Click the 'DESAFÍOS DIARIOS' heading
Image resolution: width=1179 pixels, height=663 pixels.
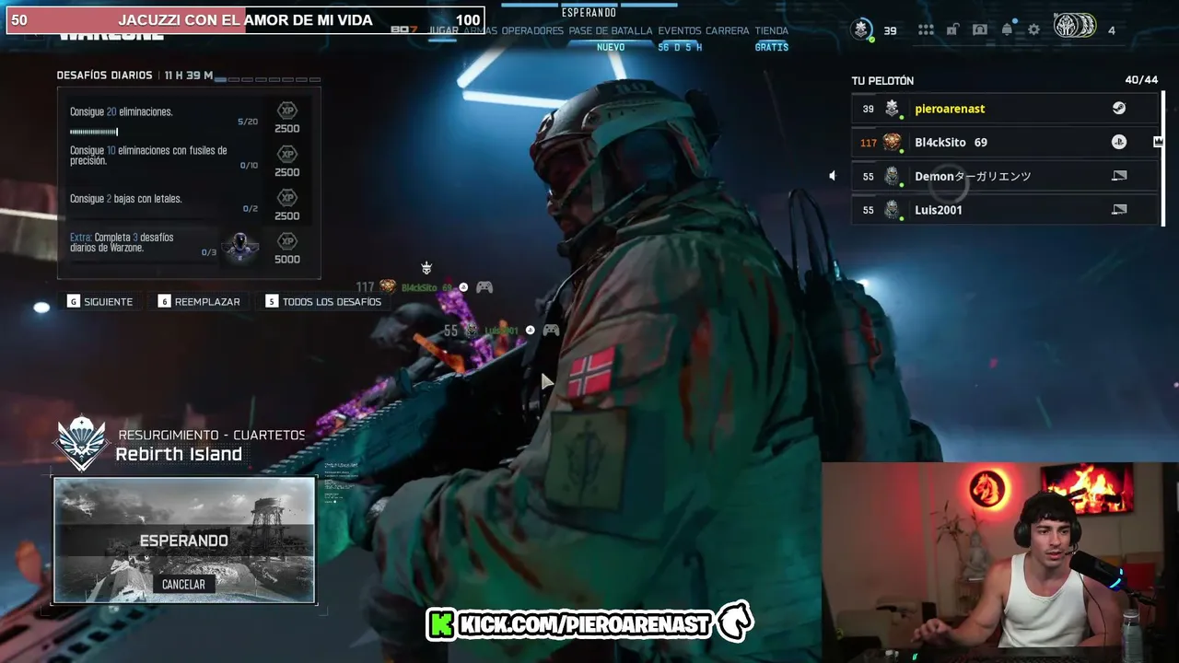pyautogui.click(x=105, y=76)
